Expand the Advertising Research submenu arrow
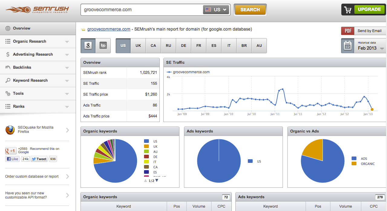Viewport: 387px width, 211px height. point(67,55)
